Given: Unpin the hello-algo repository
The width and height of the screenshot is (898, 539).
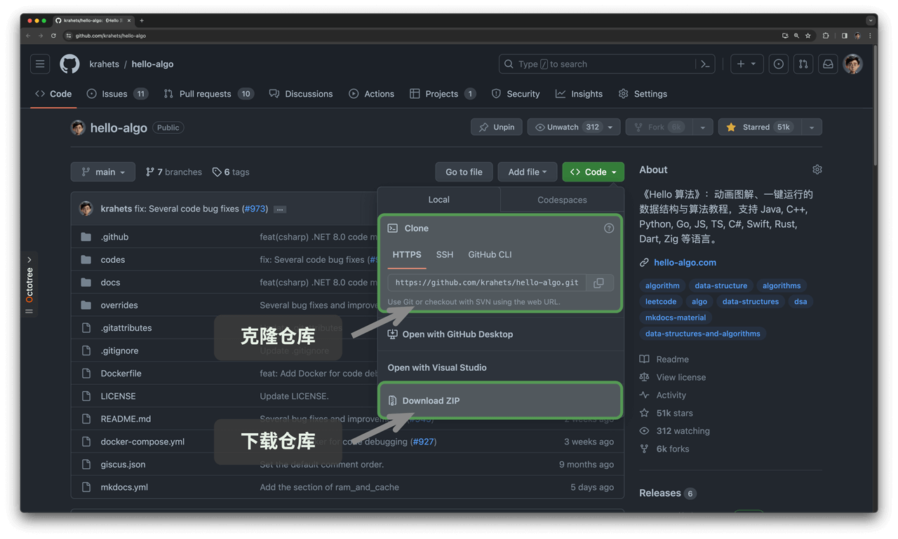Looking at the screenshot, I should [496, 127].
